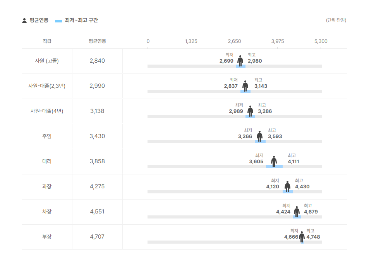Click the 직급 column header

(47, 41)
